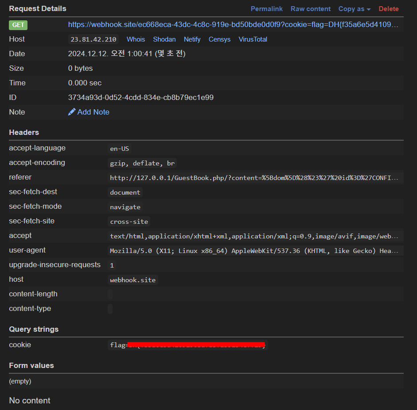Expand the Copy as dropdown

pyautogui.click(x=354, y=9)
